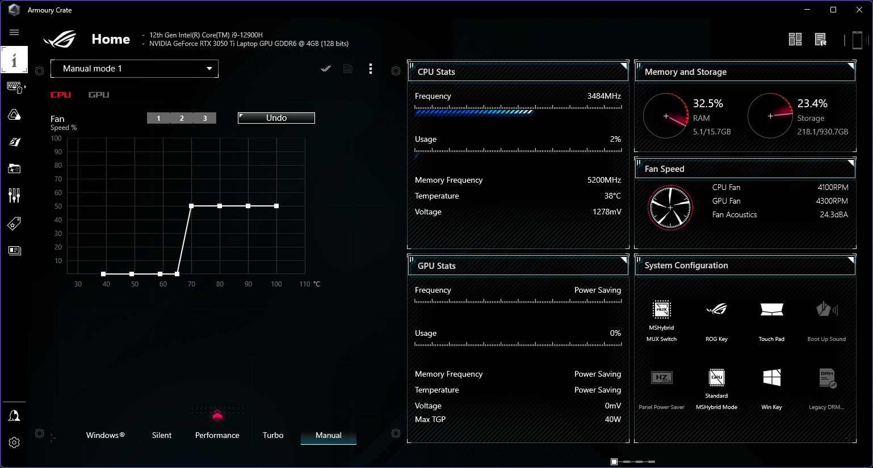Click the 5200MHz memory frequency value
873x468 pixels.
(604, 180)
